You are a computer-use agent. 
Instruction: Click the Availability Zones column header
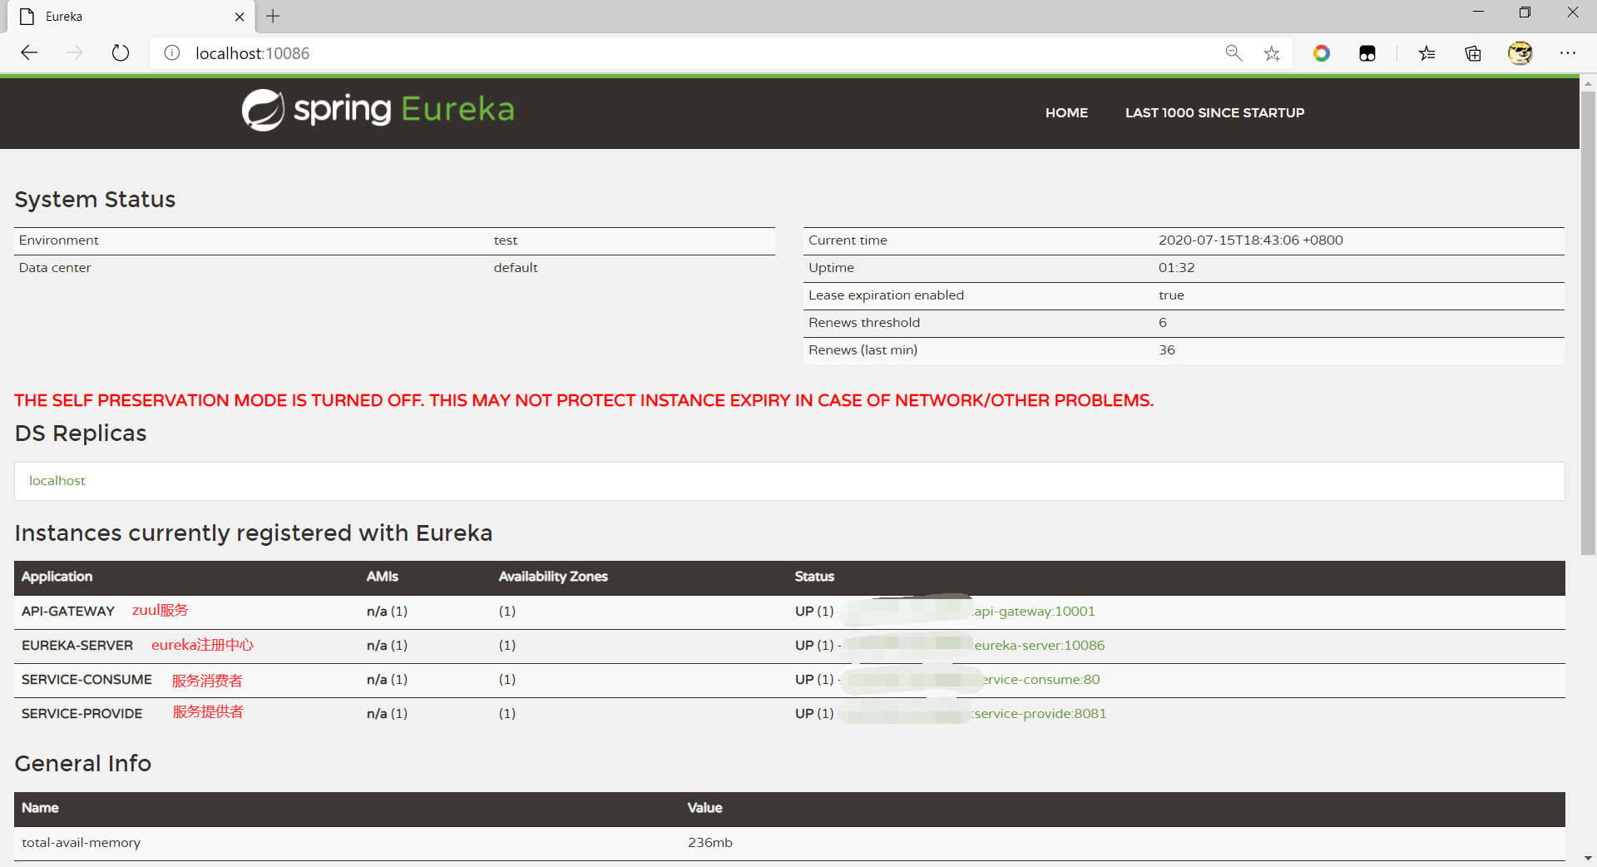(553, 577)
